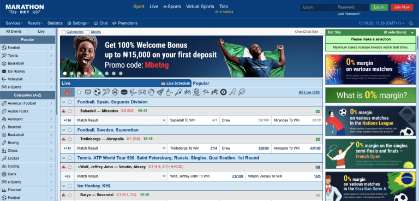Favourite the Ice Hockey KHL league star
This screenshot has width=419, height=201.
click(x=70, y=186)
